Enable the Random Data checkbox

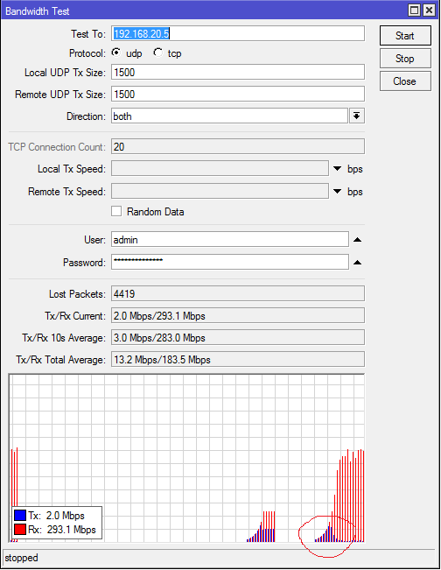pyautogui.click(x=116, y=211)
